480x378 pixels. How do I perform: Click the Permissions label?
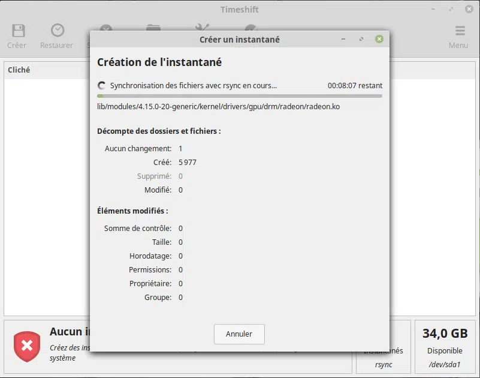[150, 270]
